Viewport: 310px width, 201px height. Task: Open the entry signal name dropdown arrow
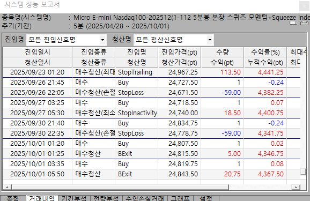102,40
